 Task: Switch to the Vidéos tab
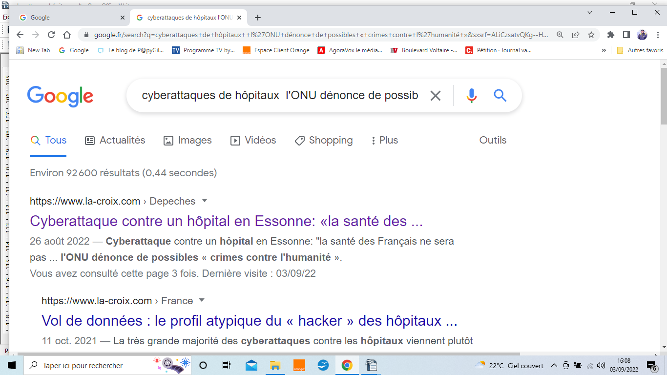[253, 141]
